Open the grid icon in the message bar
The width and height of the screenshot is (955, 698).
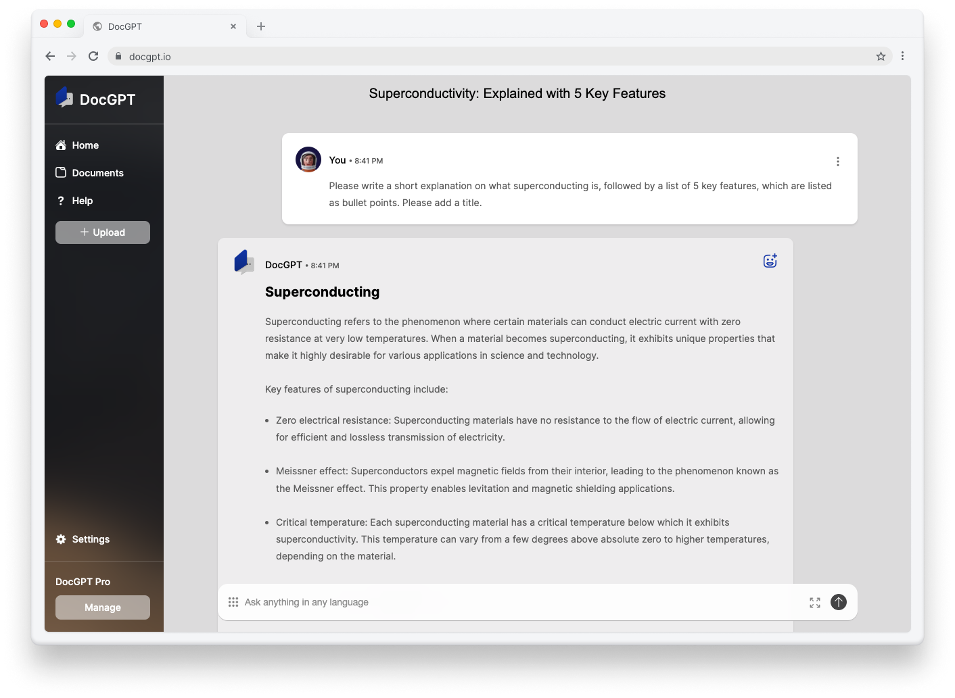(x=233, y=602)
